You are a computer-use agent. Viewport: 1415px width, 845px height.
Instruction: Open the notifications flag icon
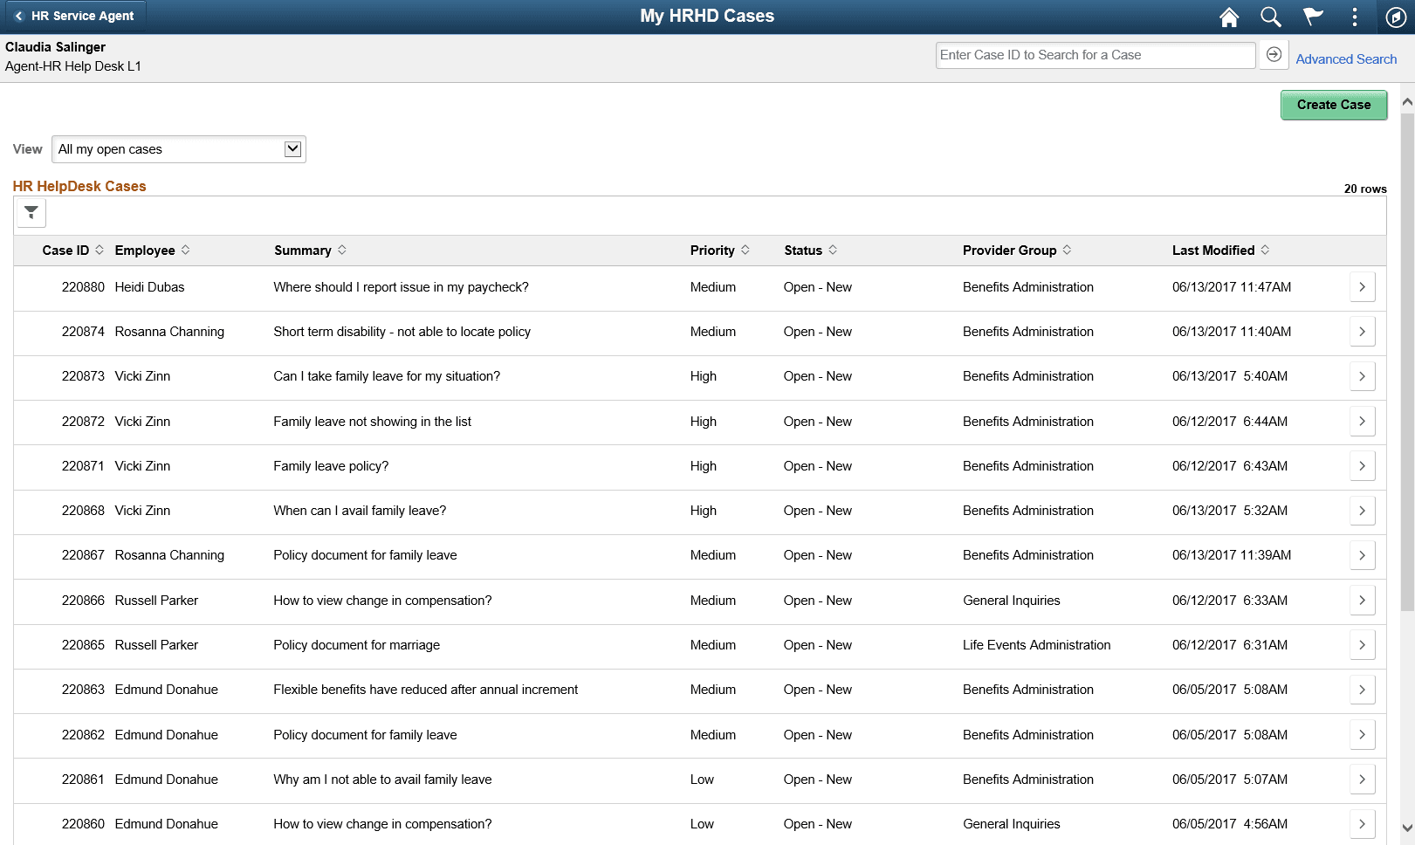pyautogui.click(x=1312, y=16)
